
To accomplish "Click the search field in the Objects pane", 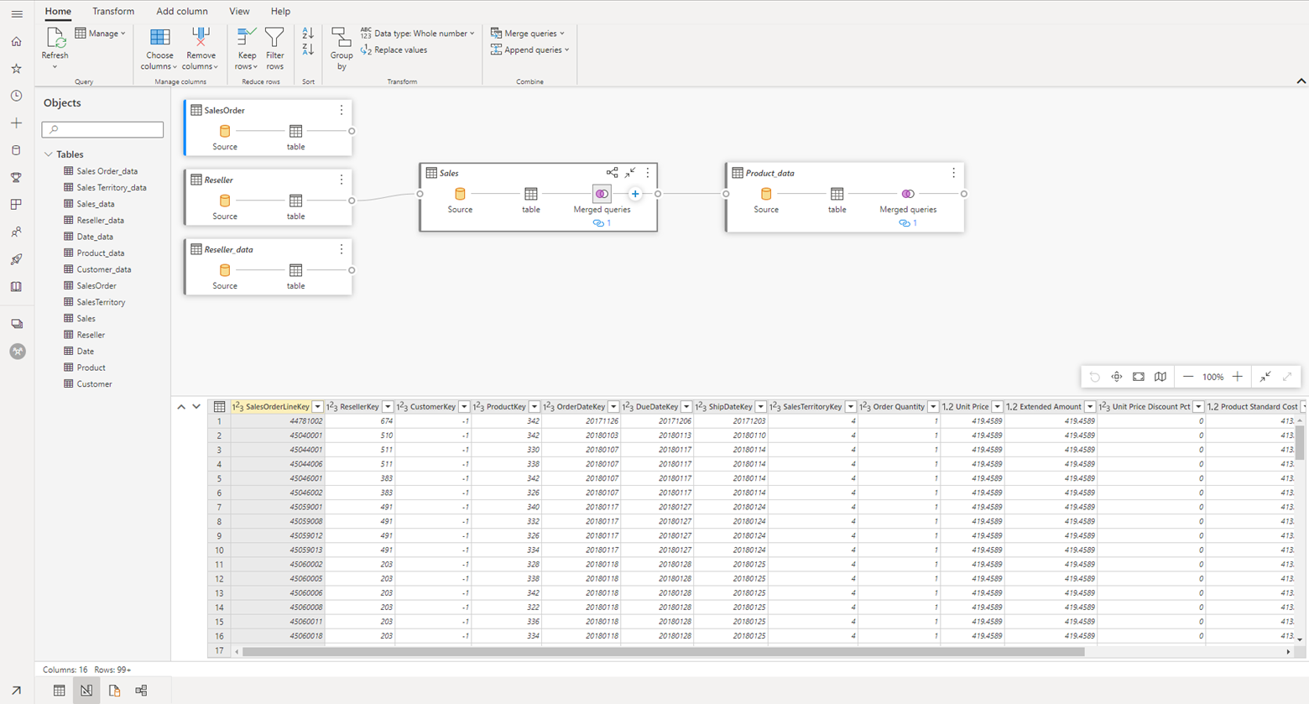I will (102, 130).
